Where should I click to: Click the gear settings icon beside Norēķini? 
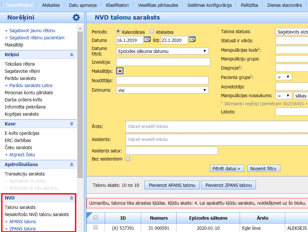coord(76,18)
